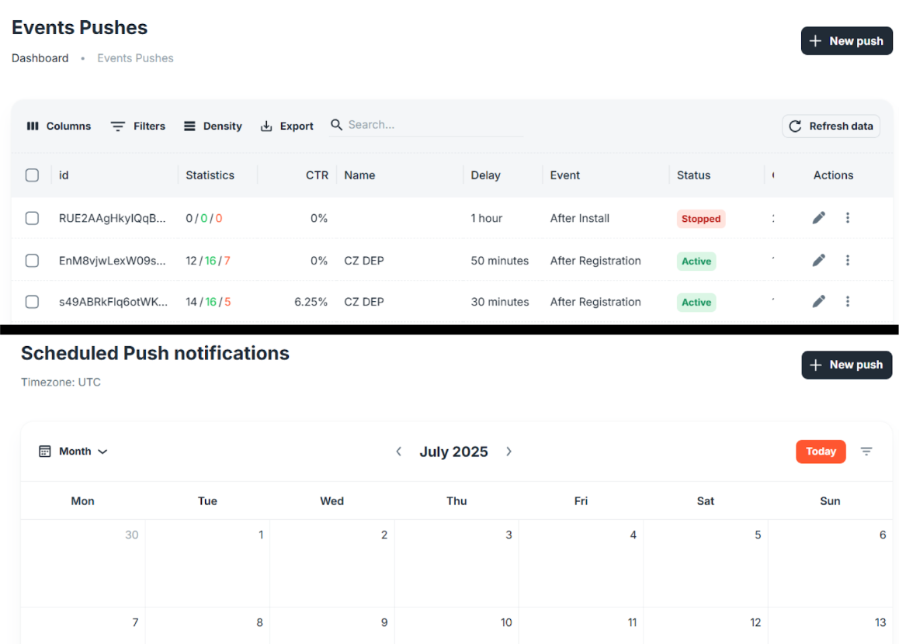Click the Refresh data button
This screenshot has width=899, height=644.
click(x=831, y=126)
